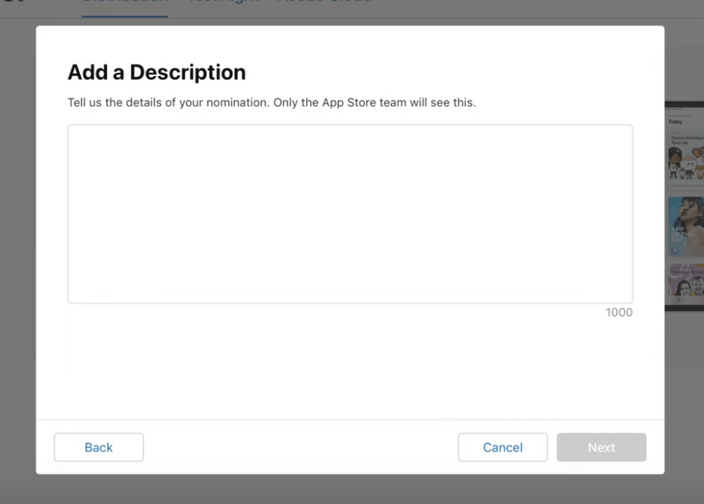This screenshot has width=704, height=504.
Task: Click the dark top bar of the preview
Action: click(685, 105)
